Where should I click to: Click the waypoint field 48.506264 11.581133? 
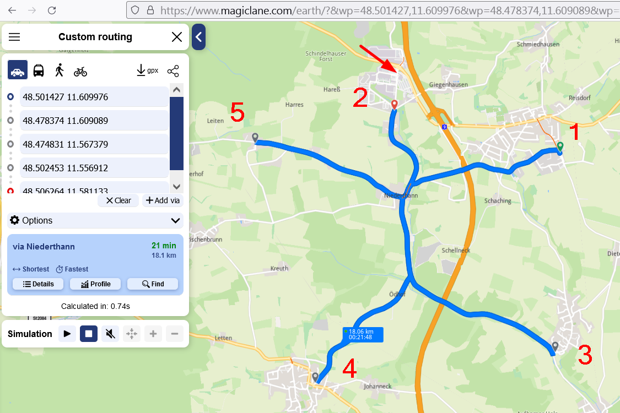(94, 188)
